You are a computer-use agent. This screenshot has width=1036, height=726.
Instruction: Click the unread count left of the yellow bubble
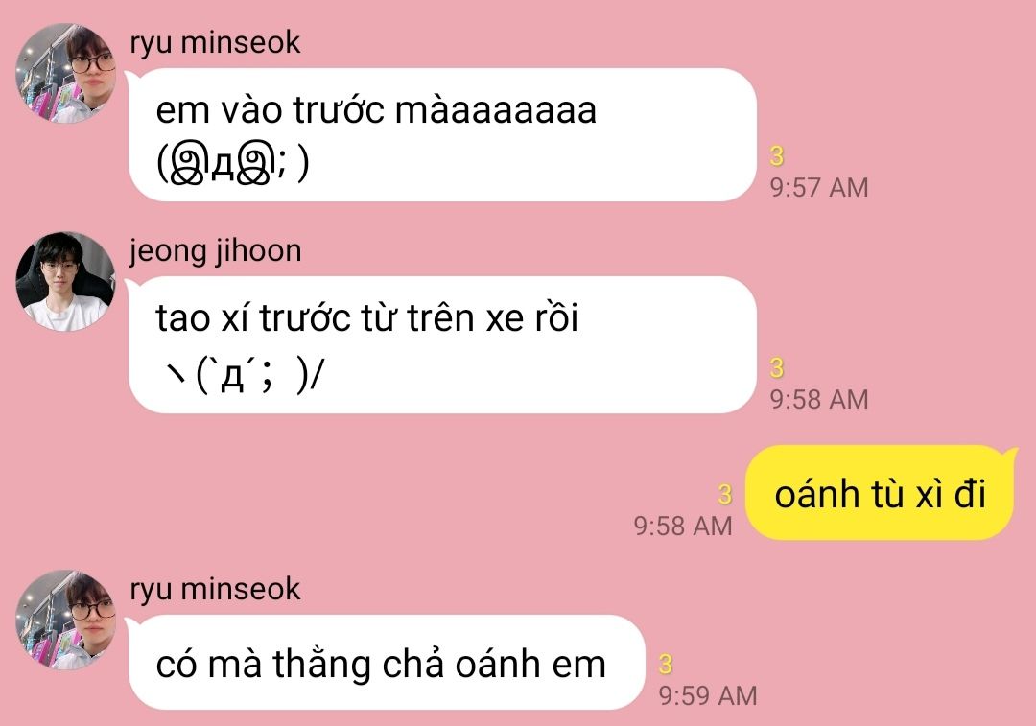coord(725,495)
